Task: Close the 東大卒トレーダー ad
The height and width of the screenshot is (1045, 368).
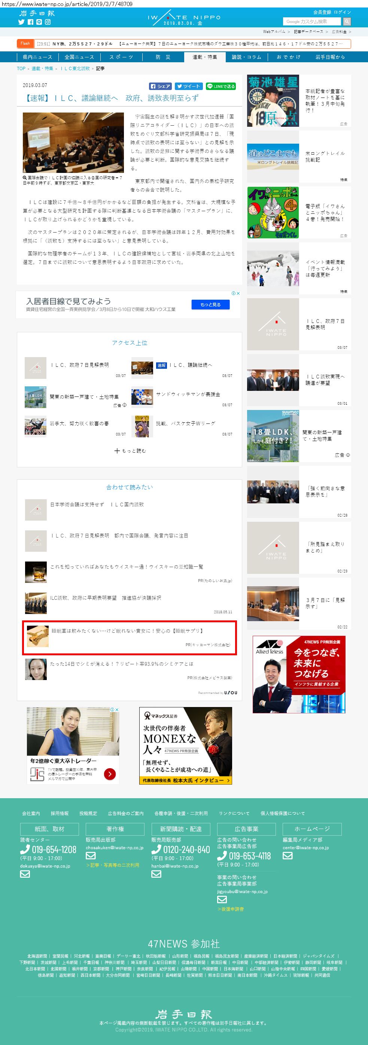Action: tap(117, 710)
